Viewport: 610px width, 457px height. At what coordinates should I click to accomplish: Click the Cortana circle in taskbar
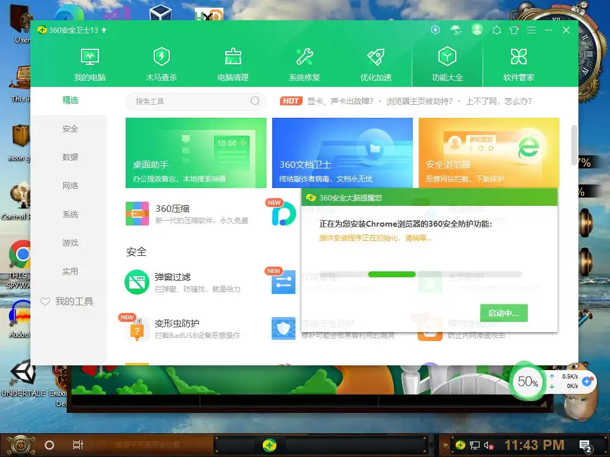pos(49,445)
